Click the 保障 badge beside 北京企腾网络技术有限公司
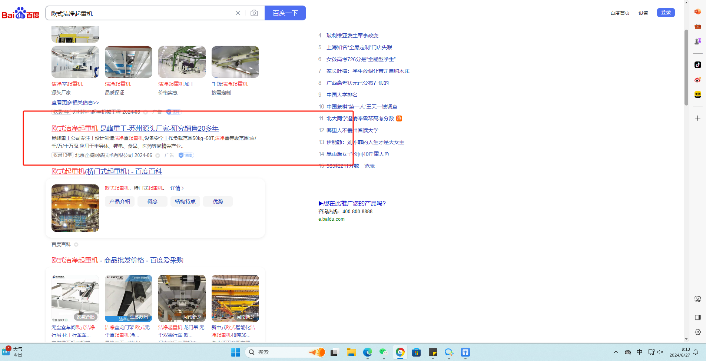Image resolution: width=706 pixels, height=361 pixels. (186, 156)
